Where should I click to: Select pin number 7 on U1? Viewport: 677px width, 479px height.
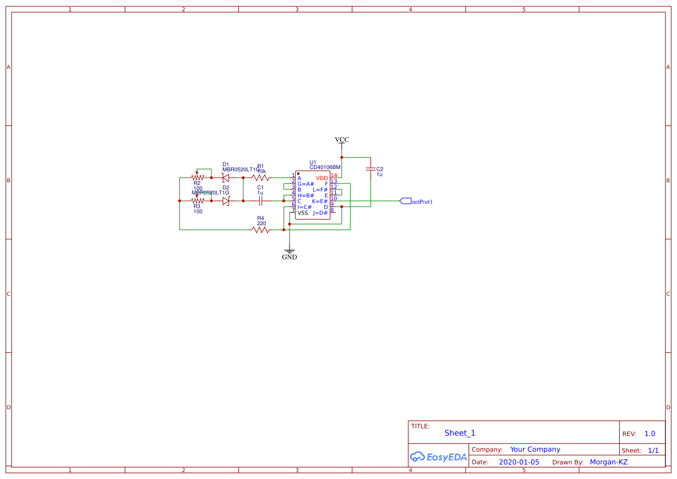click(x=293, y=211)
